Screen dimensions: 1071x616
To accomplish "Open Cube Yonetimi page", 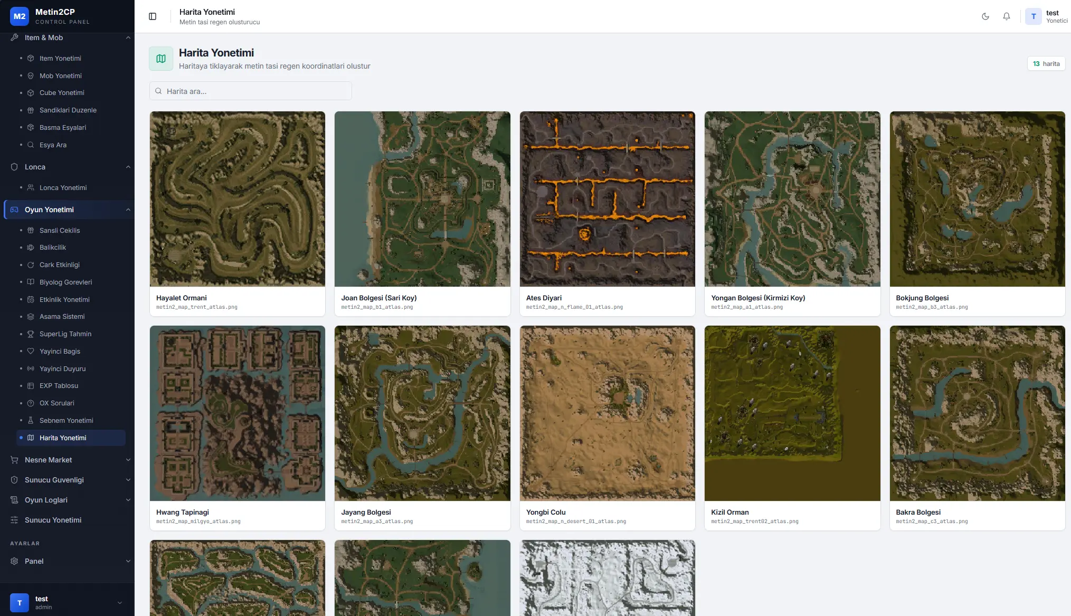I will point(71,92).
